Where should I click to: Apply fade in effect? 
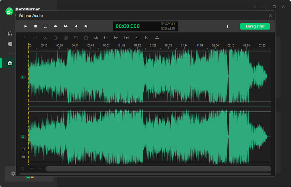(x=137, y=38)
